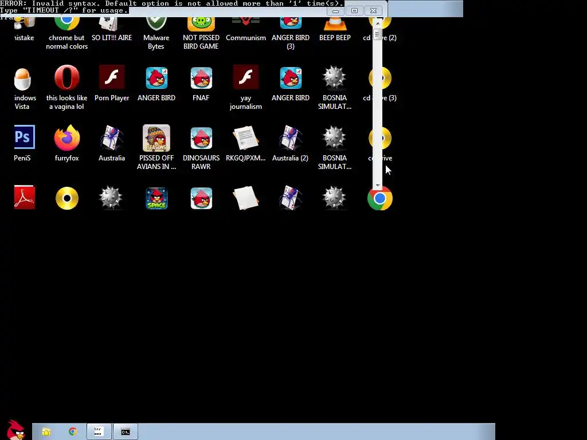Close the console window
The height and width of the screenshot is (440, 587).
click(373, 11)
